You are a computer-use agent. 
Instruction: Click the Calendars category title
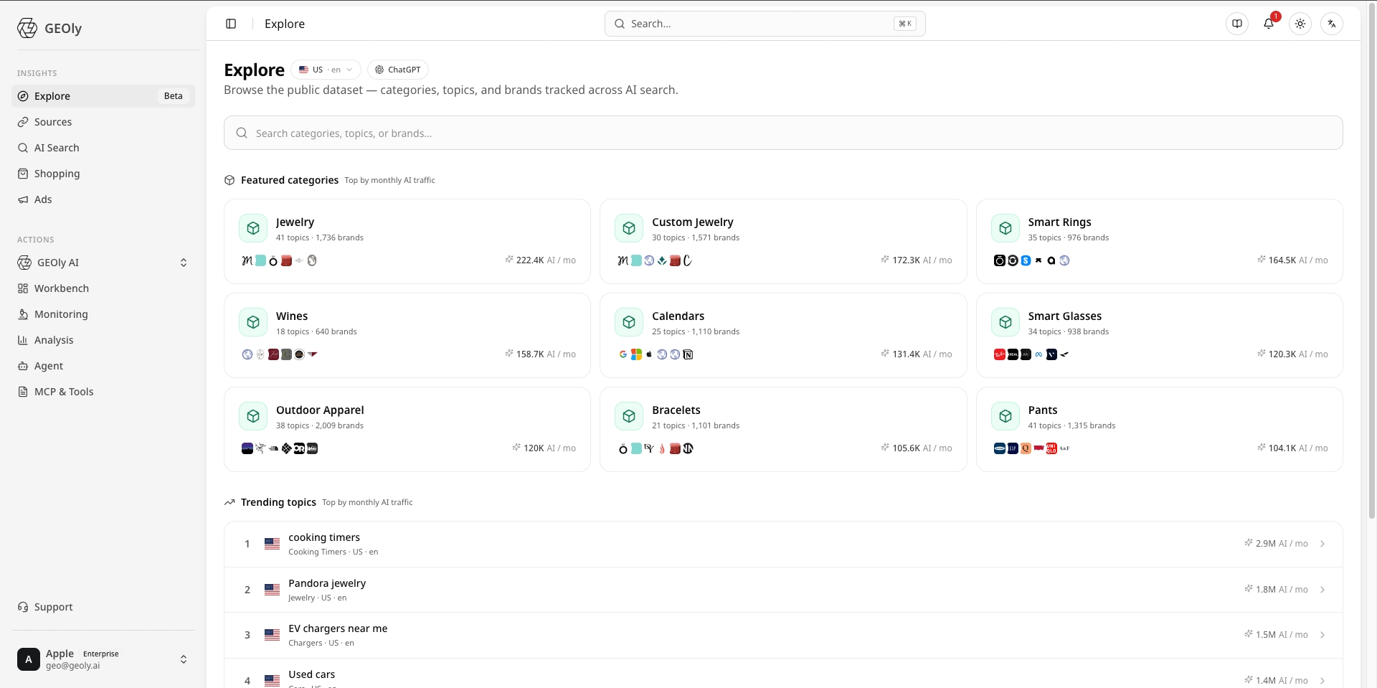coord(678,316)
